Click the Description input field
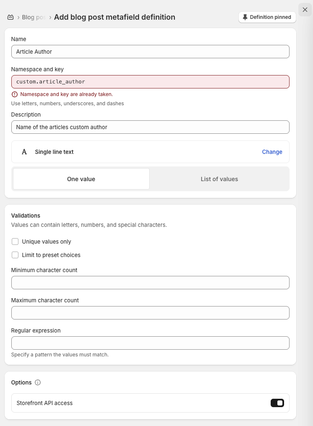Screen dimensions: 313x426 tap(150, 127)
